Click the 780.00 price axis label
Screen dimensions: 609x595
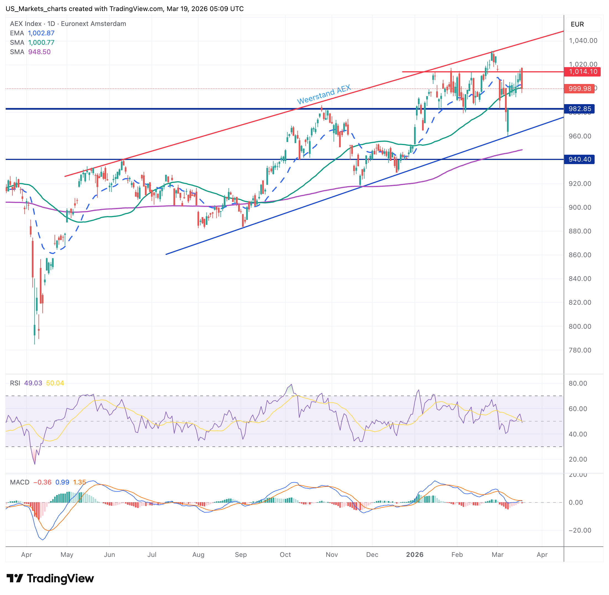coord(580,350)
